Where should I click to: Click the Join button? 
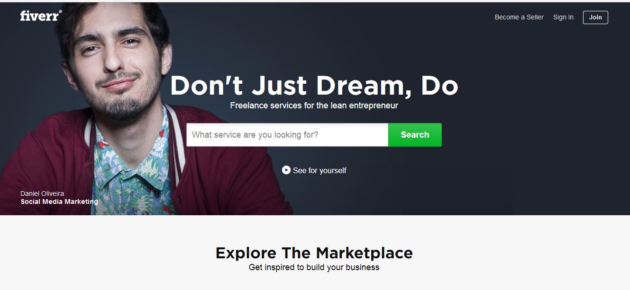[595, 18]
